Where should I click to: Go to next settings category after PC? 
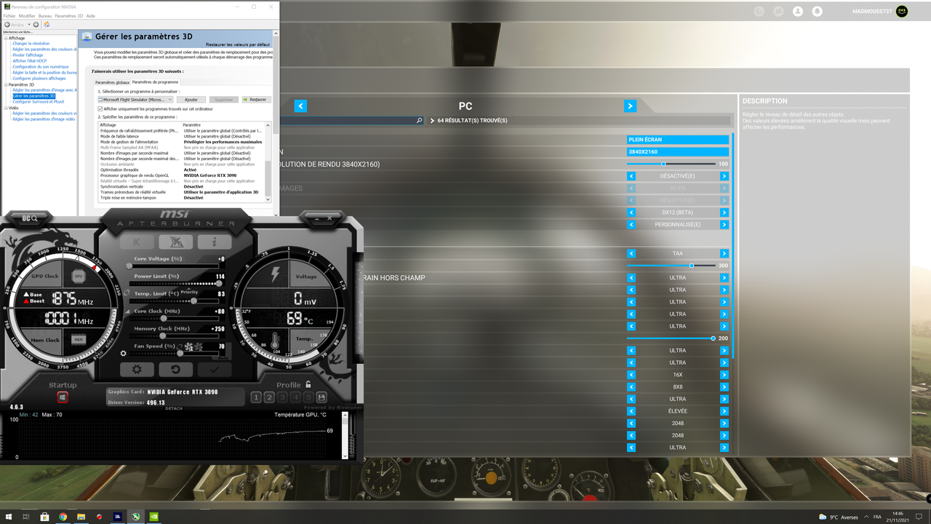point(630,106)
